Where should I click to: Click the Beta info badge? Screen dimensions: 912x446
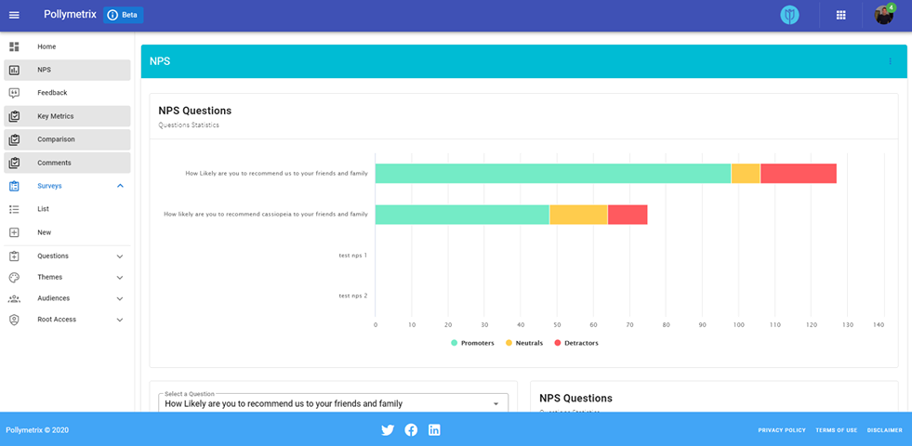[x=124, y=15]
